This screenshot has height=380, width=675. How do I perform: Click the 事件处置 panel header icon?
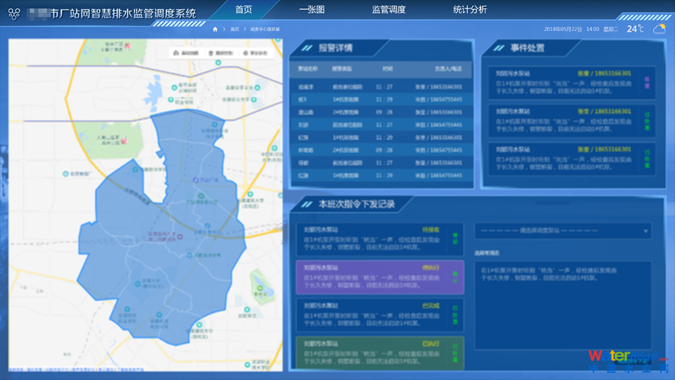(x=499, y=48)
